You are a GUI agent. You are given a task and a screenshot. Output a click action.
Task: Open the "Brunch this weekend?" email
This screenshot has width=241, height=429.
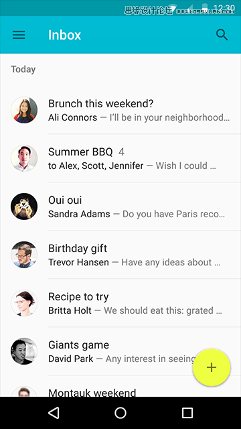pyautogui.click(x=120, y=110)
